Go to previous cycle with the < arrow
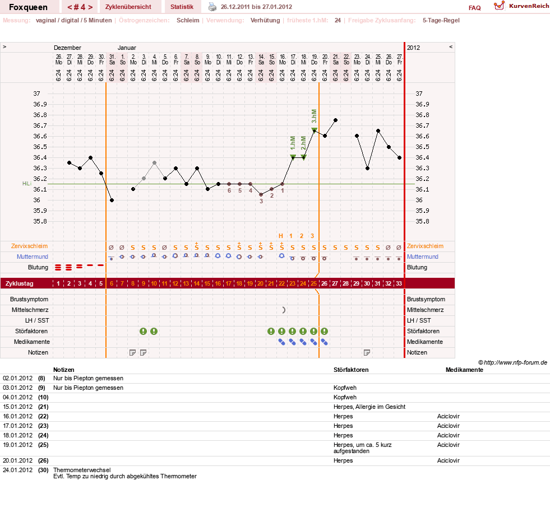The width and height of the screenshot is (550, 508). coord(70,7)
